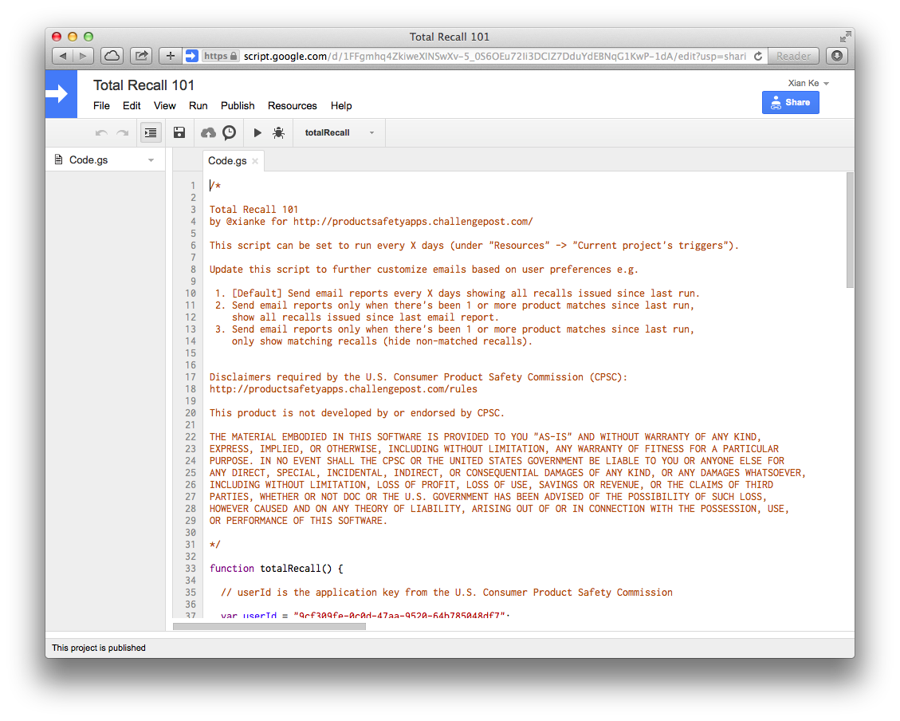900x721 pixels.
Task: Click the Total Recall 101 project title
Action: 144,85
